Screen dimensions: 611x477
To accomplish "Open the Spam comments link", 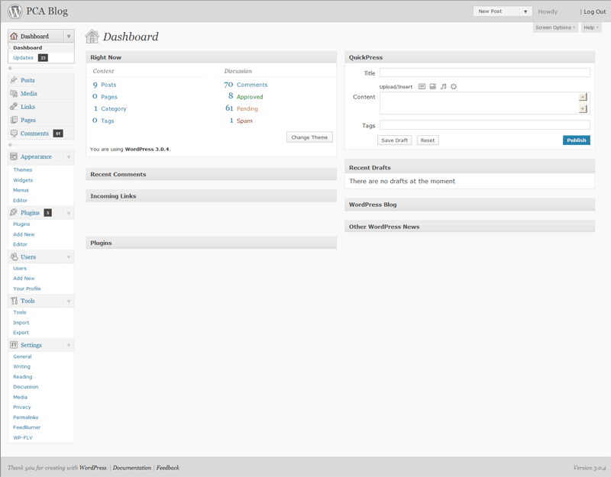I will (244, 121).
